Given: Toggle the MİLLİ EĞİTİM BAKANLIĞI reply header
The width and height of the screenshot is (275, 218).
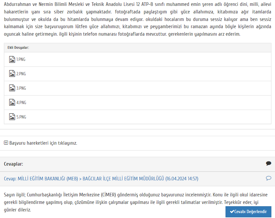Looking at the screenshot, I should coord(101,179).
